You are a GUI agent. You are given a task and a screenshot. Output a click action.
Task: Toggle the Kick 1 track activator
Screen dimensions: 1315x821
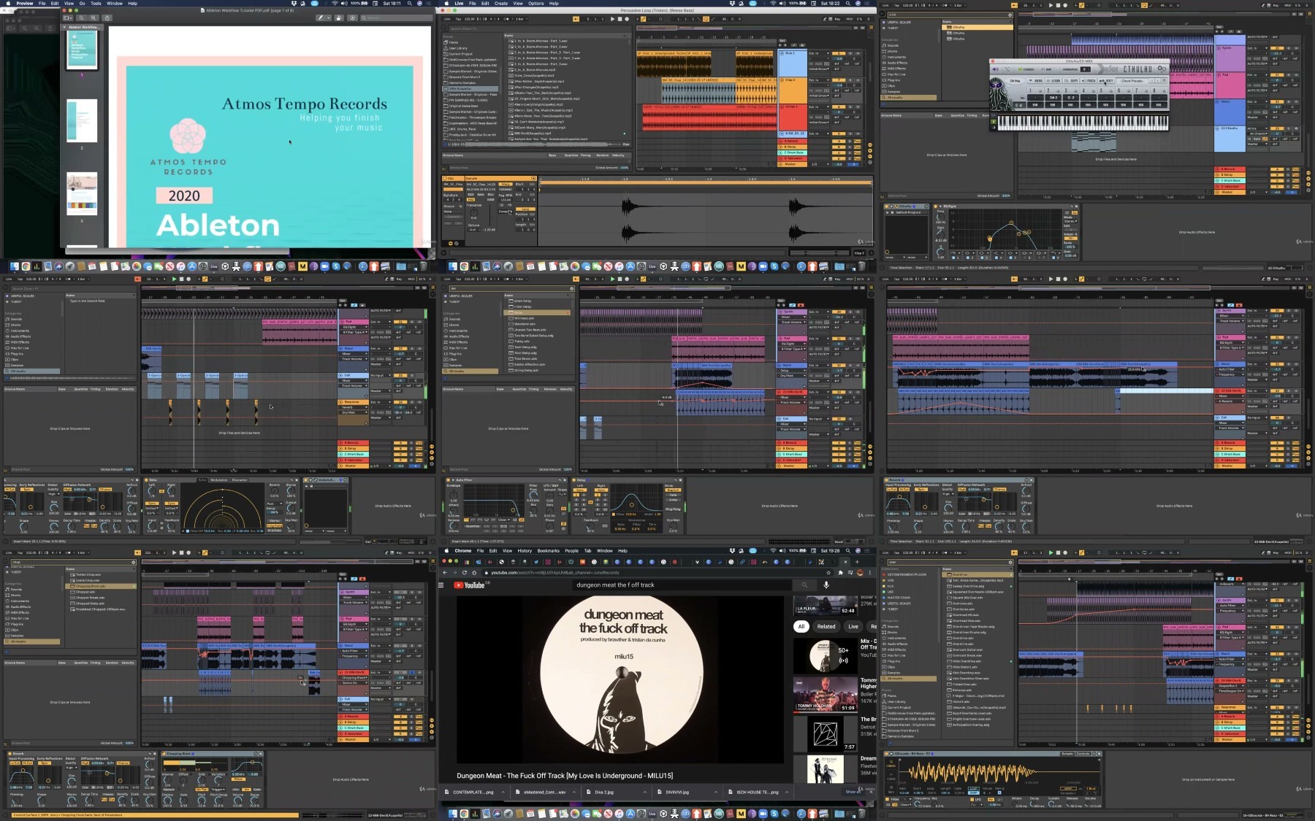[838, 53]
